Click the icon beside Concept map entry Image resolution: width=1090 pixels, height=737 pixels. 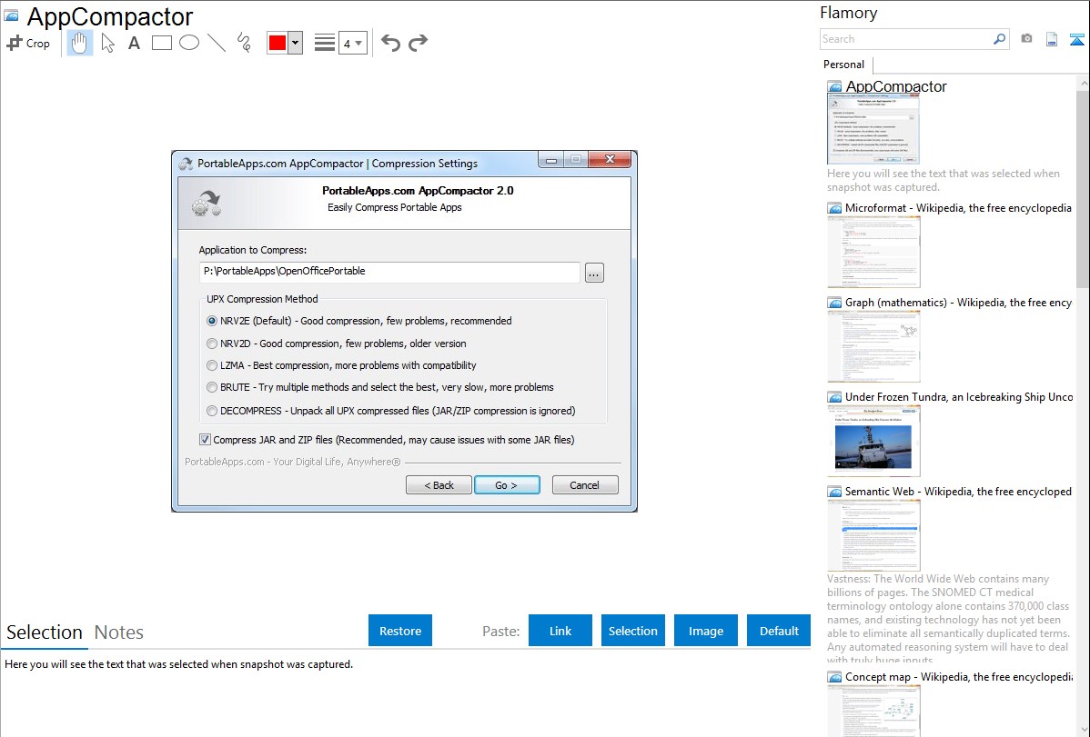point(834,677)
